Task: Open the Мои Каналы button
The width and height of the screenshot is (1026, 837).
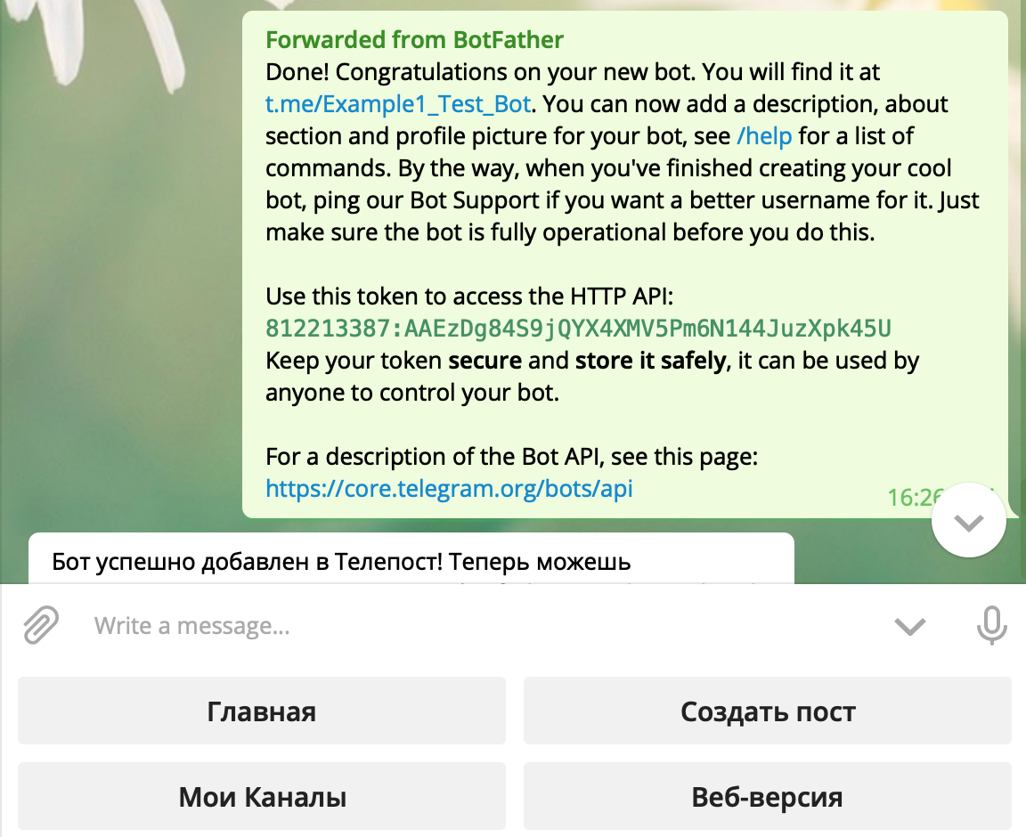Action: tap(262, 796)
